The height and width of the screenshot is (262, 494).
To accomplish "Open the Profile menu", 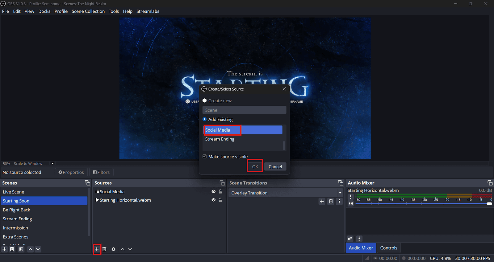I will (x=61, y=11).
